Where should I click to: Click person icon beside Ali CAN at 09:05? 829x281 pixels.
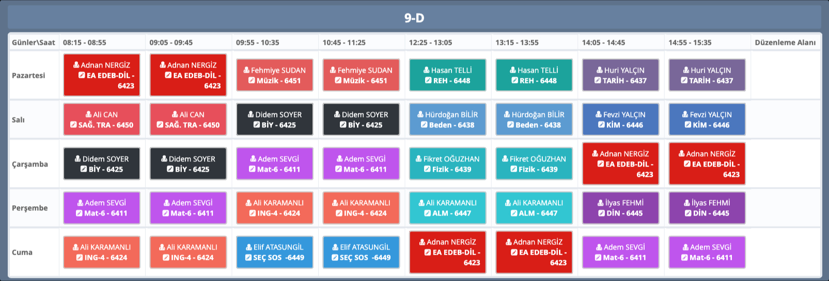[175, 114]
